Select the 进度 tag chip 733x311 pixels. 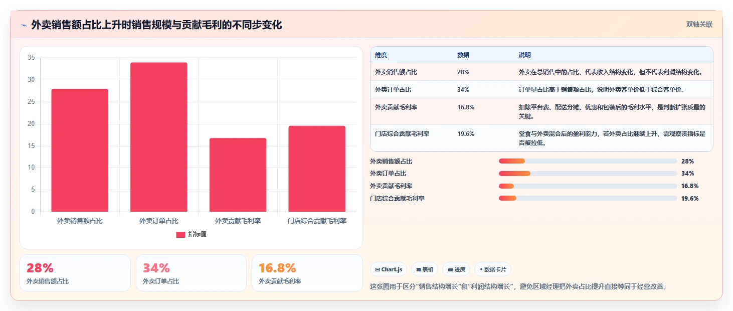coord(456,269)
